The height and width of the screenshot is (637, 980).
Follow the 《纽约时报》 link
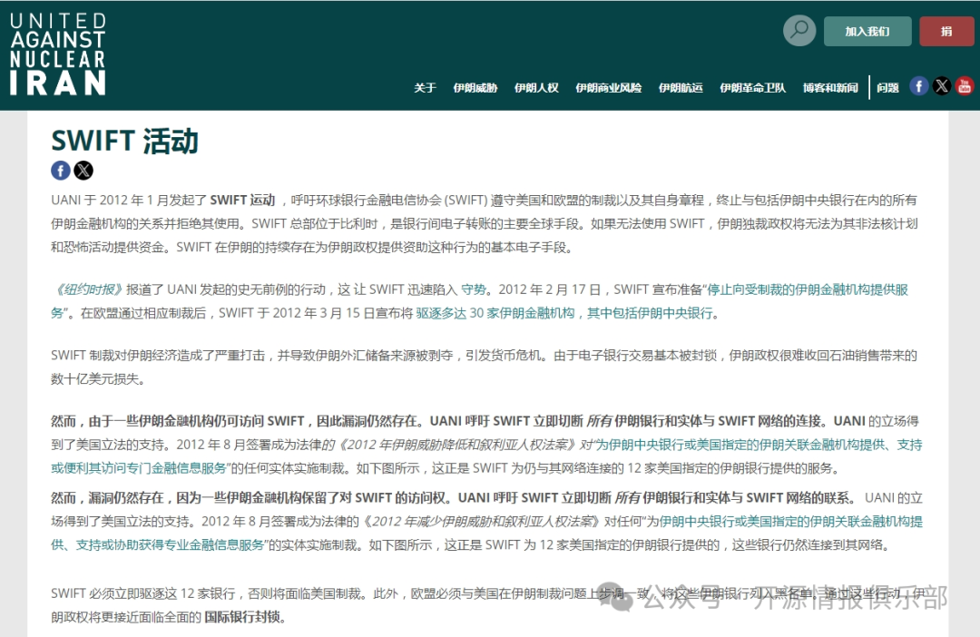pyautogui.click(x=87, y=289)
